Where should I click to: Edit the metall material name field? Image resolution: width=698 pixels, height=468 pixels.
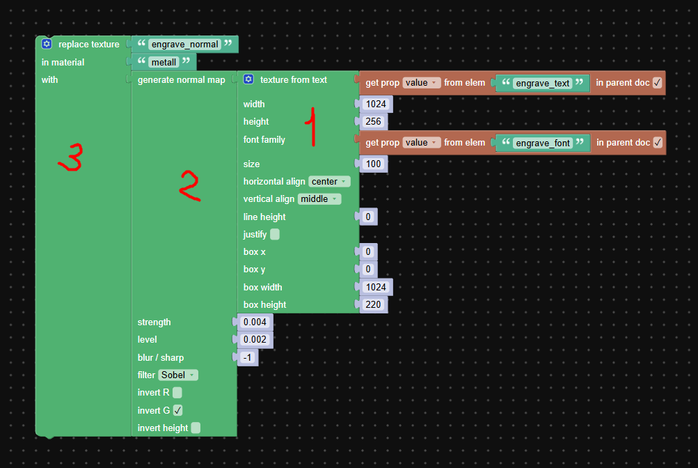(164, 62)
